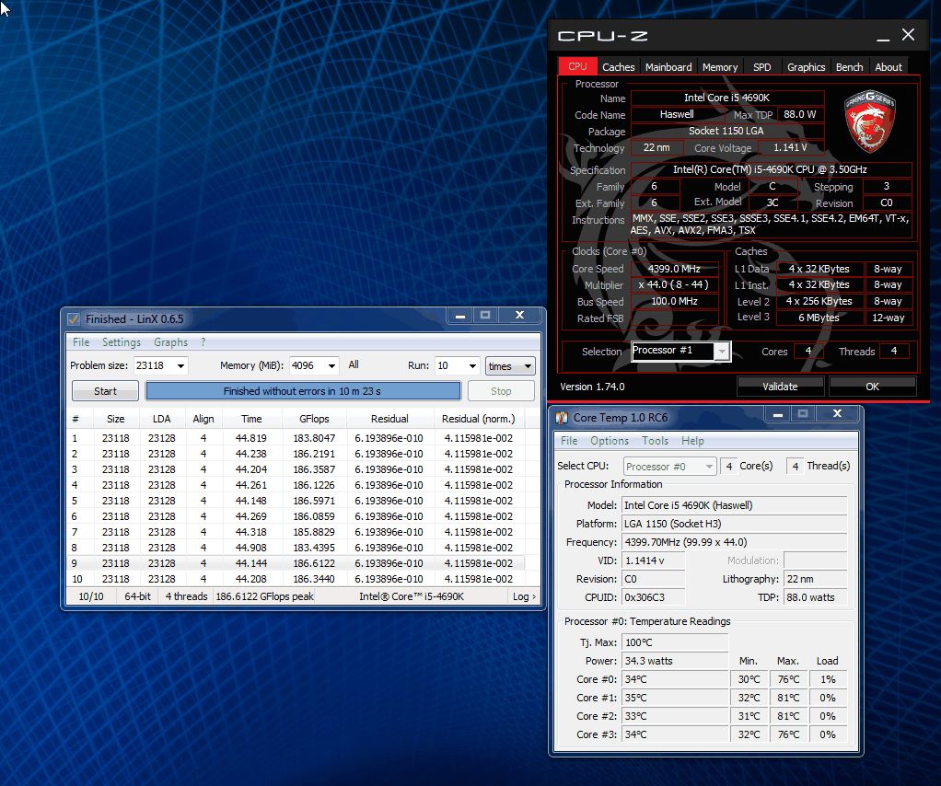Image resolution: width=941 pixels, height=786 pixels.
Task: Click the All memory link in LinX
Action: click(354, 364)
